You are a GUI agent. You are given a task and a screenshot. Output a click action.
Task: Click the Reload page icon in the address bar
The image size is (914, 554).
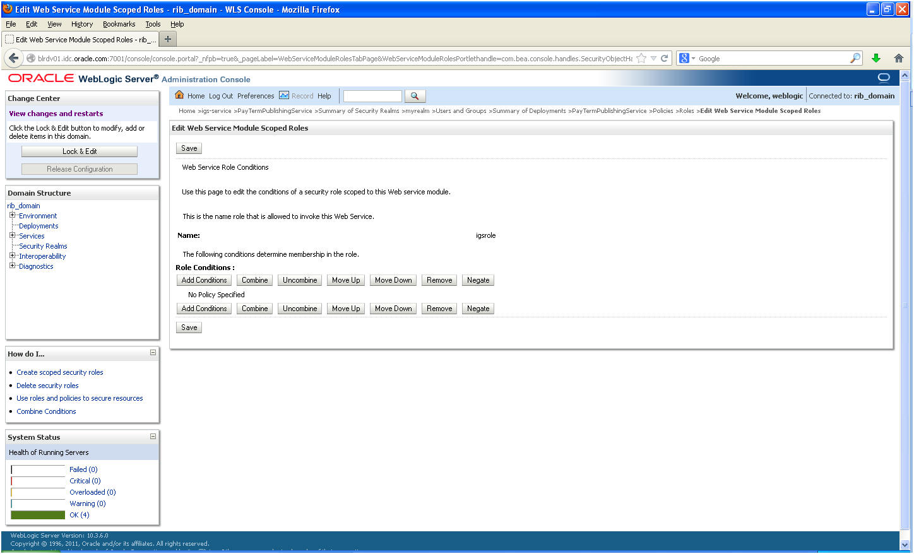tap(664, 58)
